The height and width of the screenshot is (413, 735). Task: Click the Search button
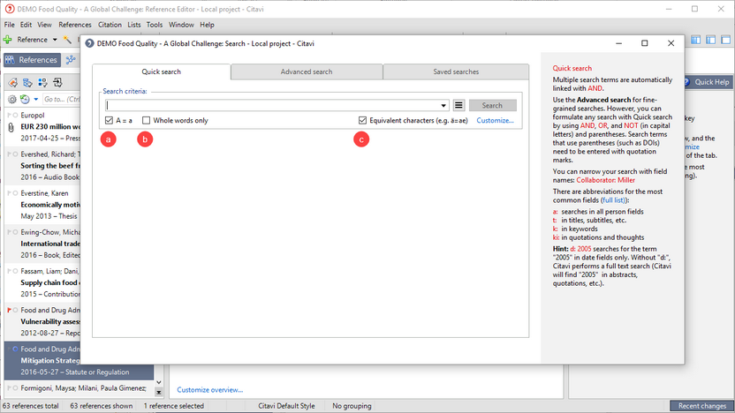point(493,105)
